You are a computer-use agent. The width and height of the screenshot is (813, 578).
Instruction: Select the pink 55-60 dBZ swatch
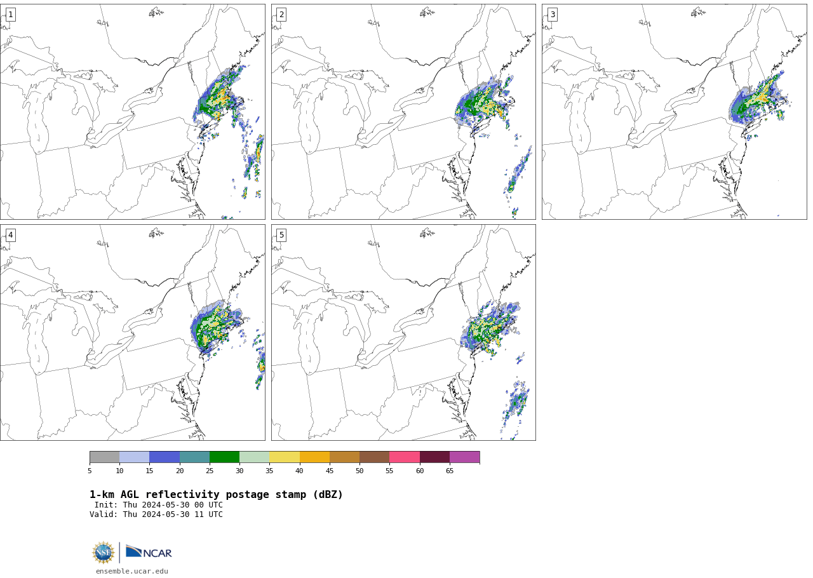(x=405, y=457)
